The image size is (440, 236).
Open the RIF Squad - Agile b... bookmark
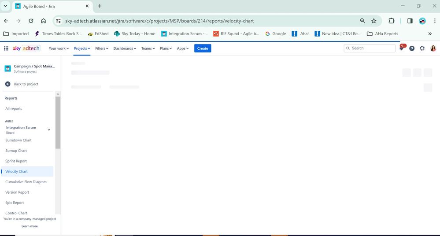(236, 33)
